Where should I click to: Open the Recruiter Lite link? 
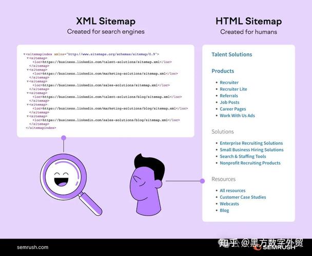[x=233, y=89]
